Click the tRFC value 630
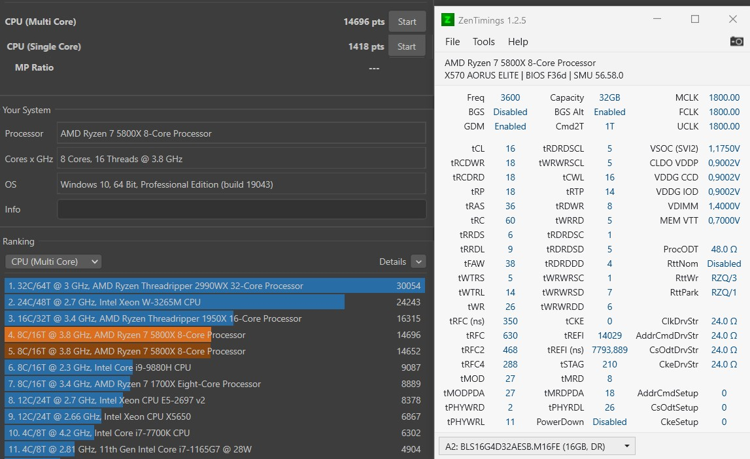 [511, 335]
